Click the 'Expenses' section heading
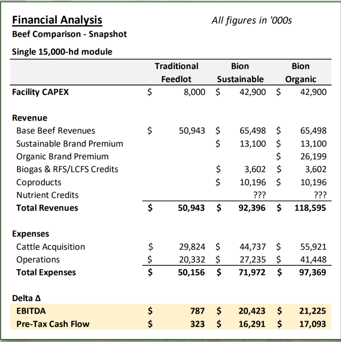Screen dimensions: 341x342 [31, 234]
